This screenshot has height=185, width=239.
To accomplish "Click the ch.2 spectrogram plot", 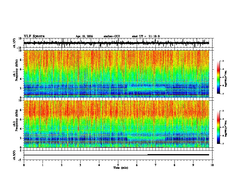I will click(x=116, y=124).
